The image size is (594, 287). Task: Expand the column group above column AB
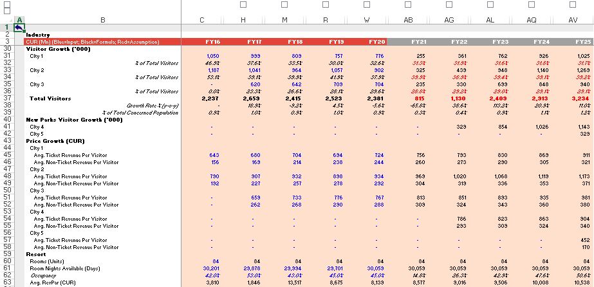[408, 5]
